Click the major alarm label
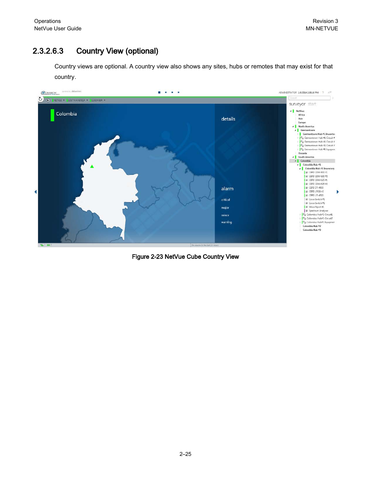 pyautogui.click(x=225, y=208)
